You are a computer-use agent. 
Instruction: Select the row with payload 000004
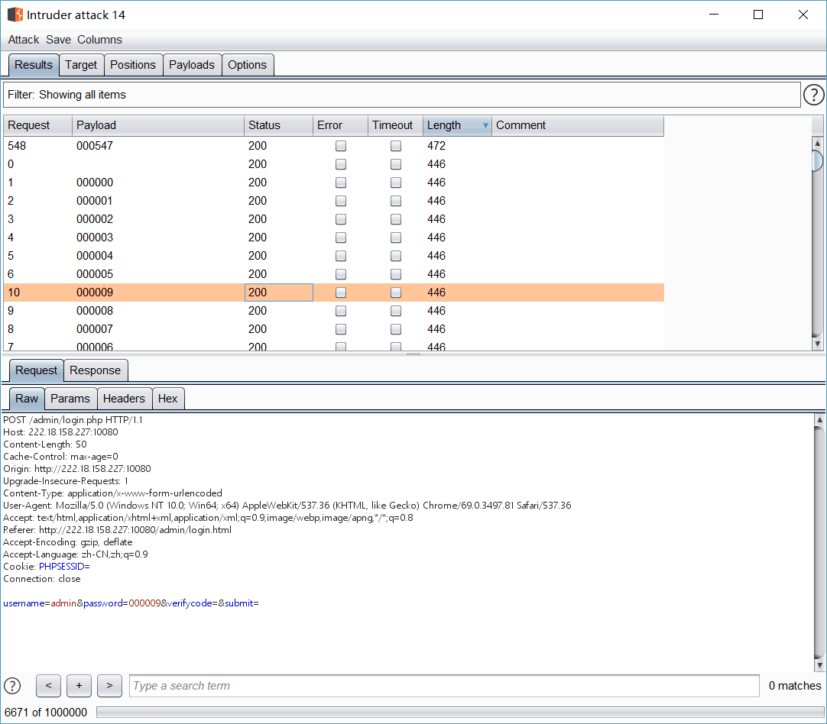coord(333,256)
